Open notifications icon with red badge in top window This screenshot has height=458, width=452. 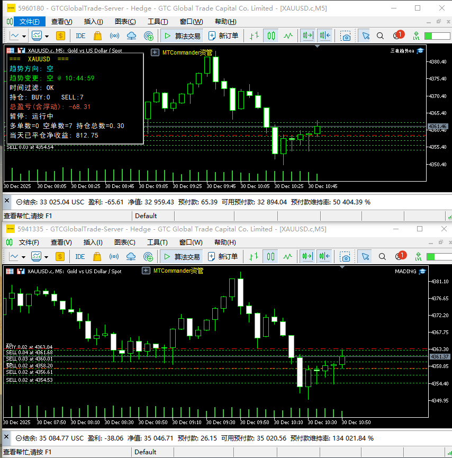(x=398, y=35)
